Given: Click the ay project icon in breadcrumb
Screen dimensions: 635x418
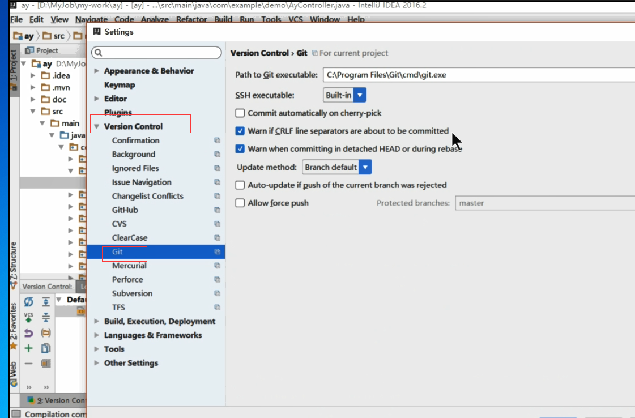Looking at the screenshot, I should pyautogui.click(x=18, y=36).
